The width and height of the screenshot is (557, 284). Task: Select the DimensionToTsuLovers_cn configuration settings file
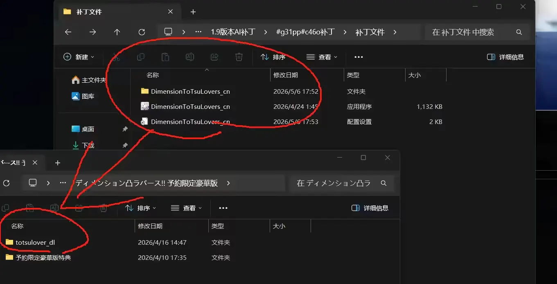[x=292, y=122]
